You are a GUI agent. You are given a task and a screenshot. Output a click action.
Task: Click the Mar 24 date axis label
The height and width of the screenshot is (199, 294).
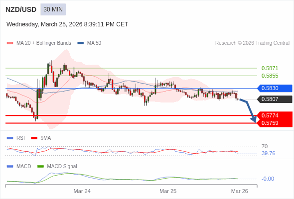(82, 191)
